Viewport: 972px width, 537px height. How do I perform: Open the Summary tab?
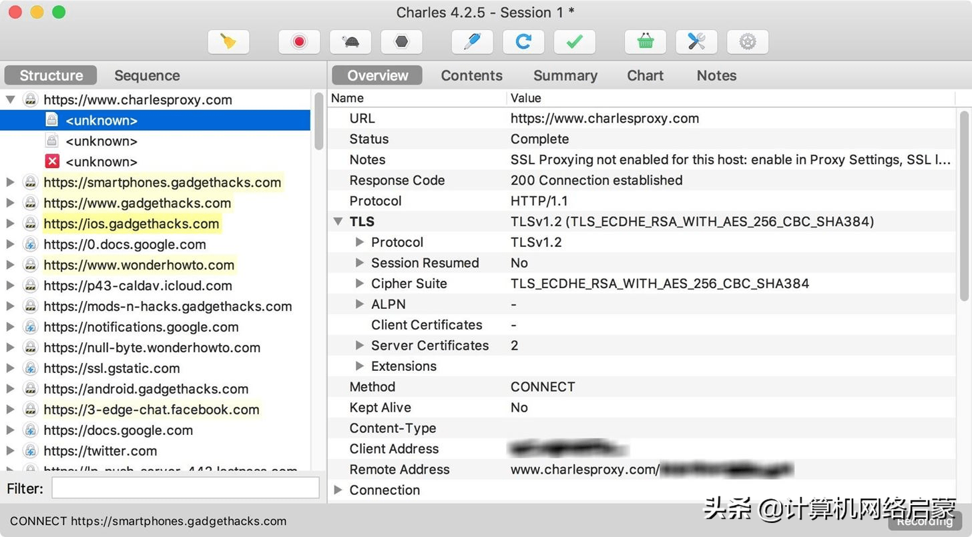tap(565, 75)
